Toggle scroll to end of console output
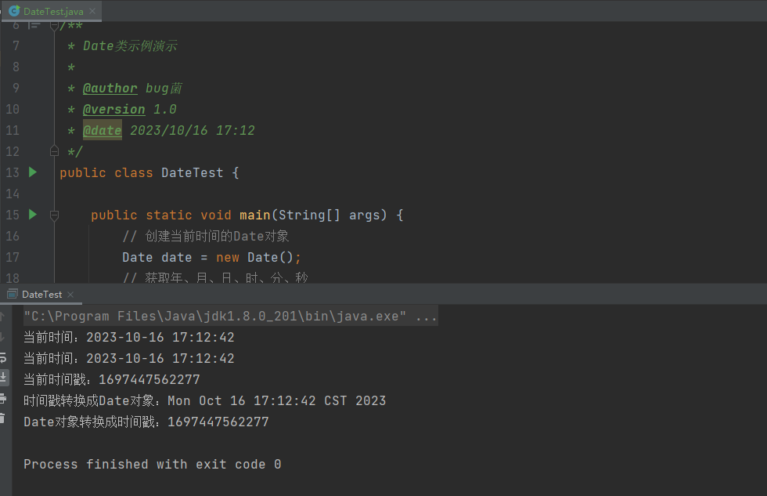This screenshot has width=767, height=496. click(3, 377)
